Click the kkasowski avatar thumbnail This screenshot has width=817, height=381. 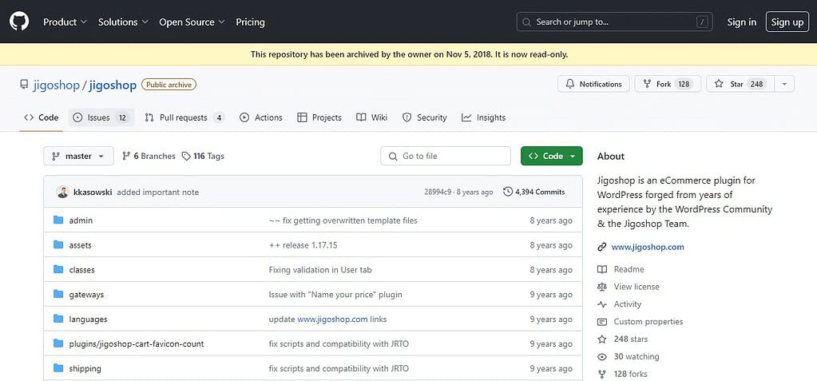62,192
